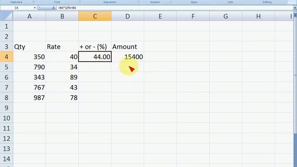Select row 14 header
The width and height of the screenshot is (297, 167).
[x=6, y=159]
